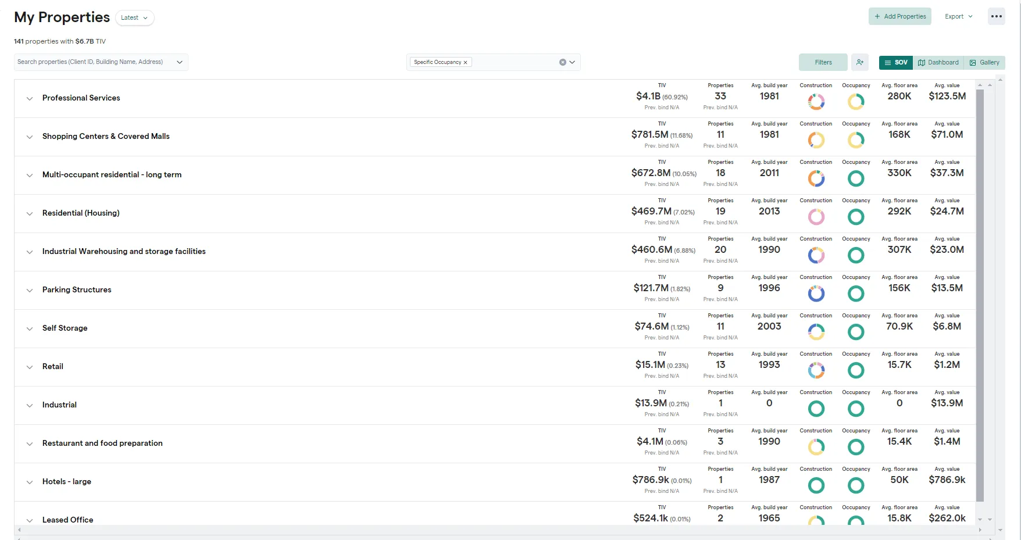The image size is (1021, 540).
Task: Click the vertical scrollbar of the property list
Action: coord(980,295)
